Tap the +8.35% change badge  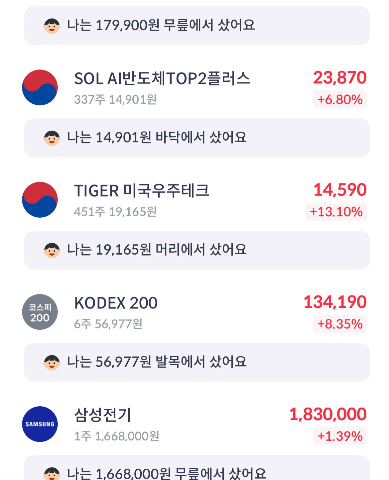[x=340, y=324]
